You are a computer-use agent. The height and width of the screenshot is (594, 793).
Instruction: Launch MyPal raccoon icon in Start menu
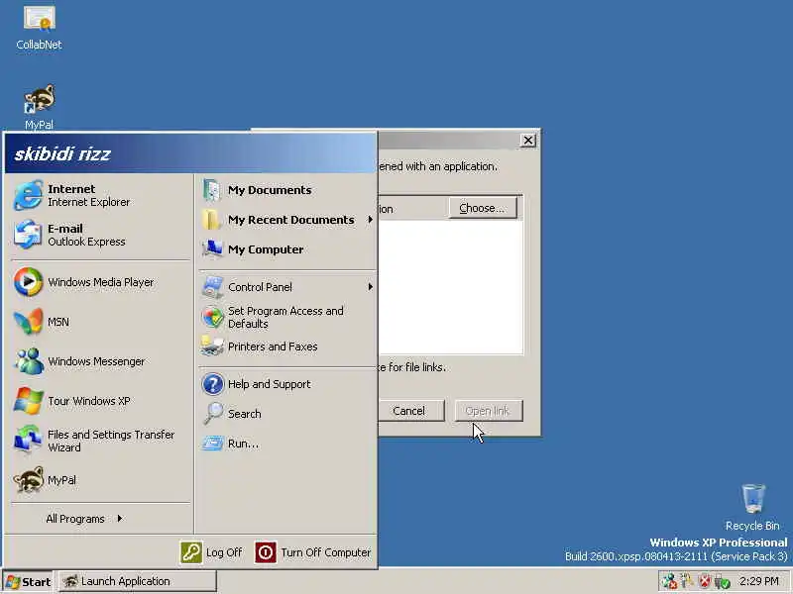(x=29, y=480)
